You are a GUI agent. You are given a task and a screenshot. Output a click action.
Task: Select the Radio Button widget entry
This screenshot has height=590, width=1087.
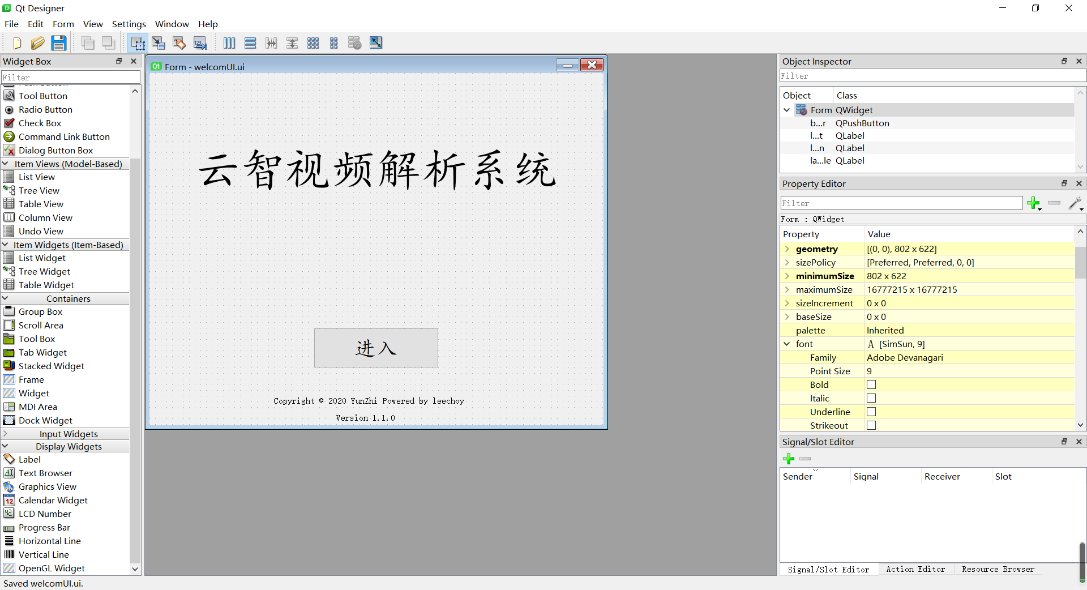coord(45,110)
